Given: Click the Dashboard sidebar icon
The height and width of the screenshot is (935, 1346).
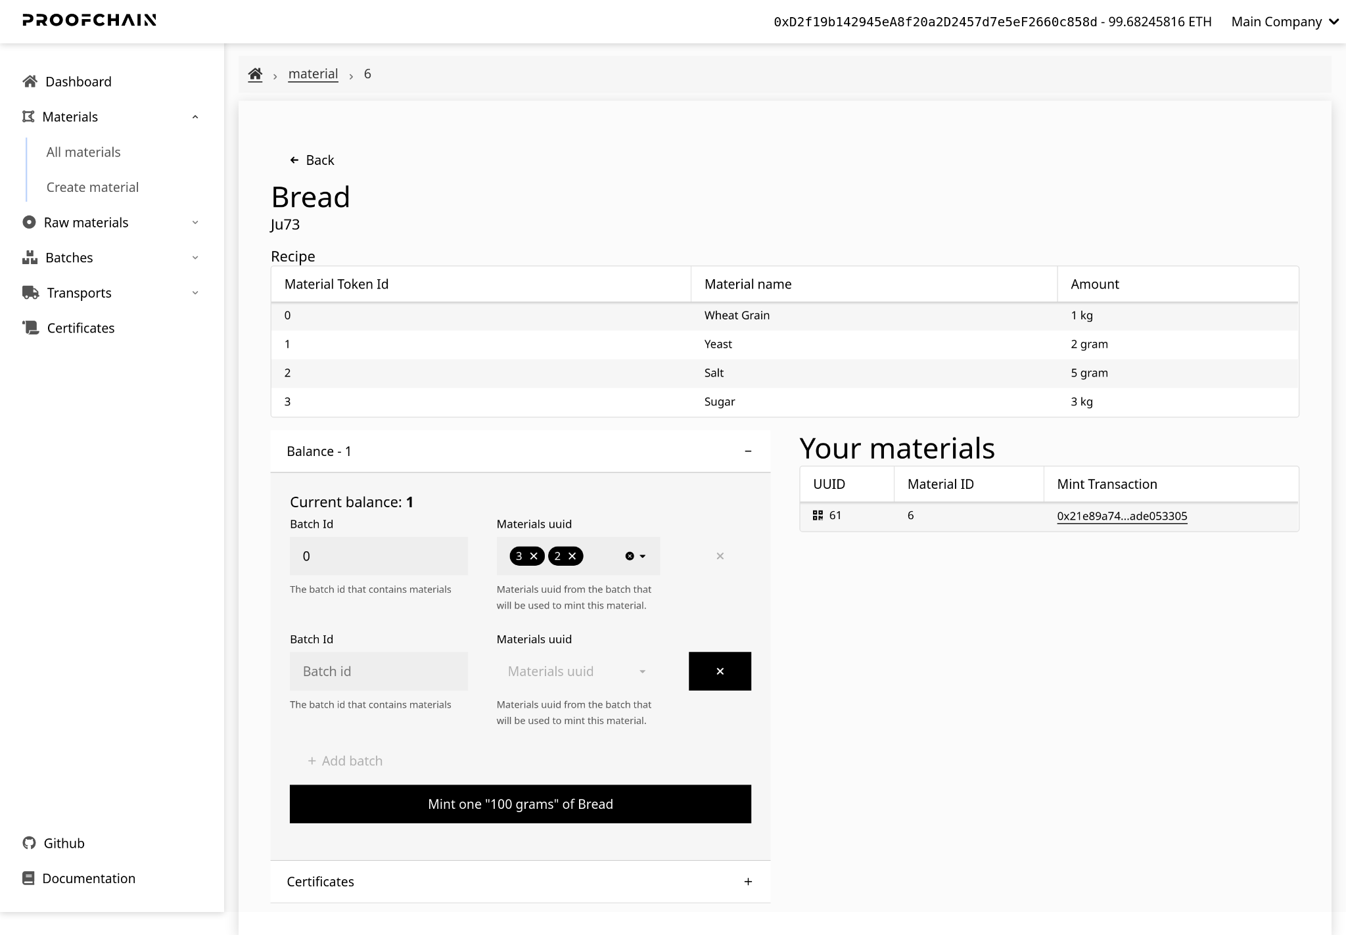Looking at the screenshot, I should (x=28, y=81).
